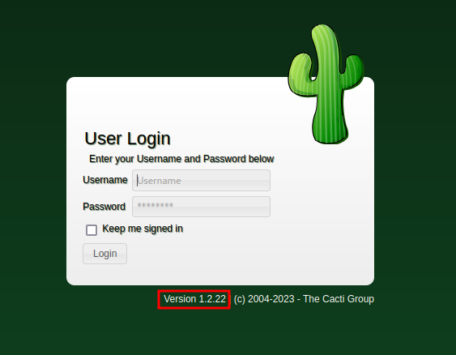Focus the Password input field
Image resolution: width=456 pixels, height=355 pixels.
(201, 207)
